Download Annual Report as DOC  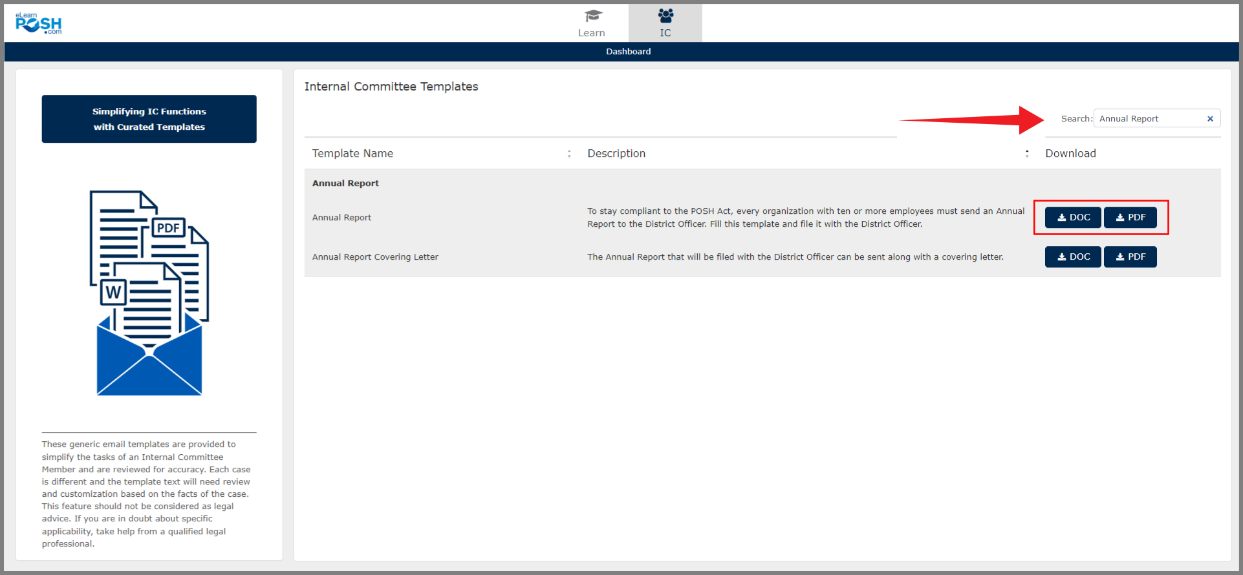1073,218
